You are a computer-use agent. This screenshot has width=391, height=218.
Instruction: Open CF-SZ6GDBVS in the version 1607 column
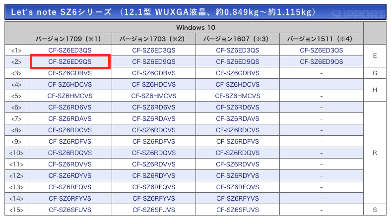point(237,73)
